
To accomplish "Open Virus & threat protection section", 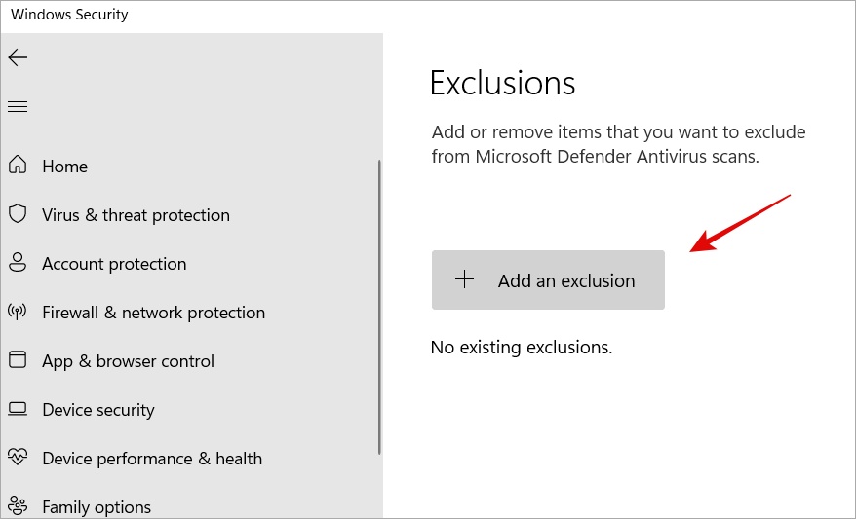I will (136, 215).
